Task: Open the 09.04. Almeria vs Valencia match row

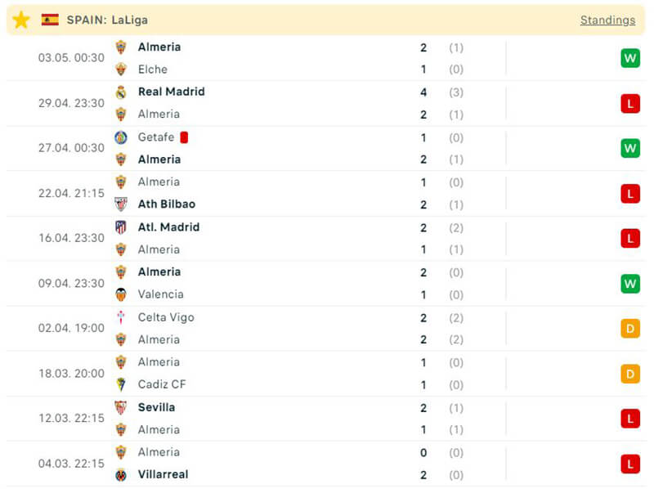Action: (x=327, y=283)
